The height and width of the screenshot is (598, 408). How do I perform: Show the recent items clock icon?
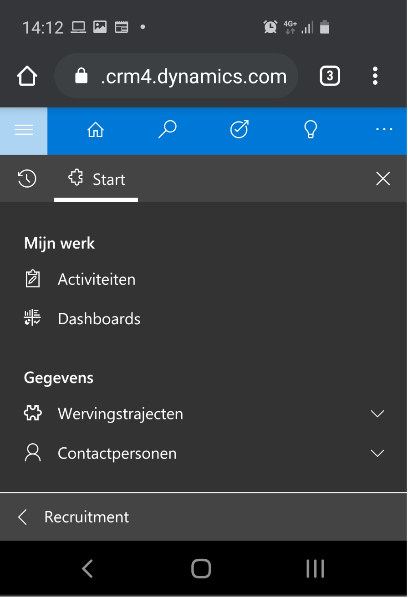coord(27,179)
